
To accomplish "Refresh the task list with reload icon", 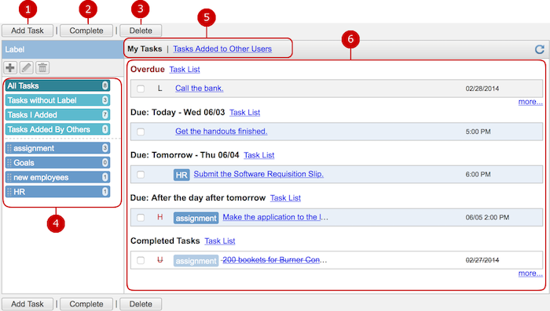I will [540, 49].
